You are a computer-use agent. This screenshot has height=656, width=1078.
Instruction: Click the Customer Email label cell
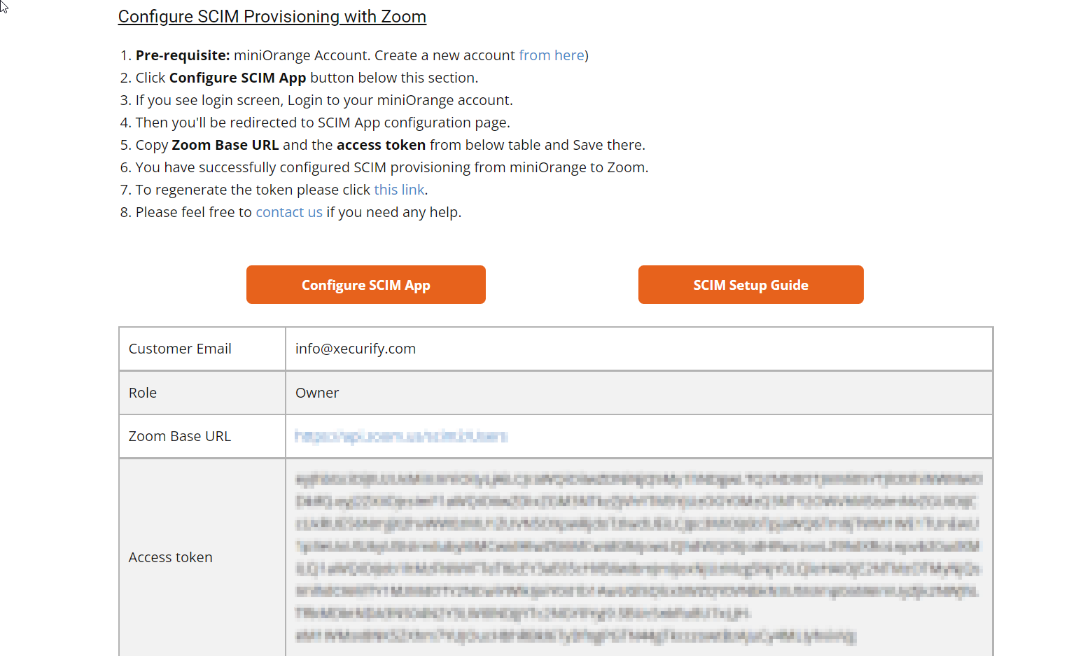(180, 349)
